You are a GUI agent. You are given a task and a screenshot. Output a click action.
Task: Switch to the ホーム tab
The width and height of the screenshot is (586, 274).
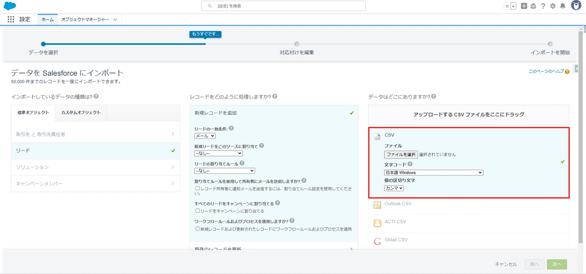[x=48, y=19]
